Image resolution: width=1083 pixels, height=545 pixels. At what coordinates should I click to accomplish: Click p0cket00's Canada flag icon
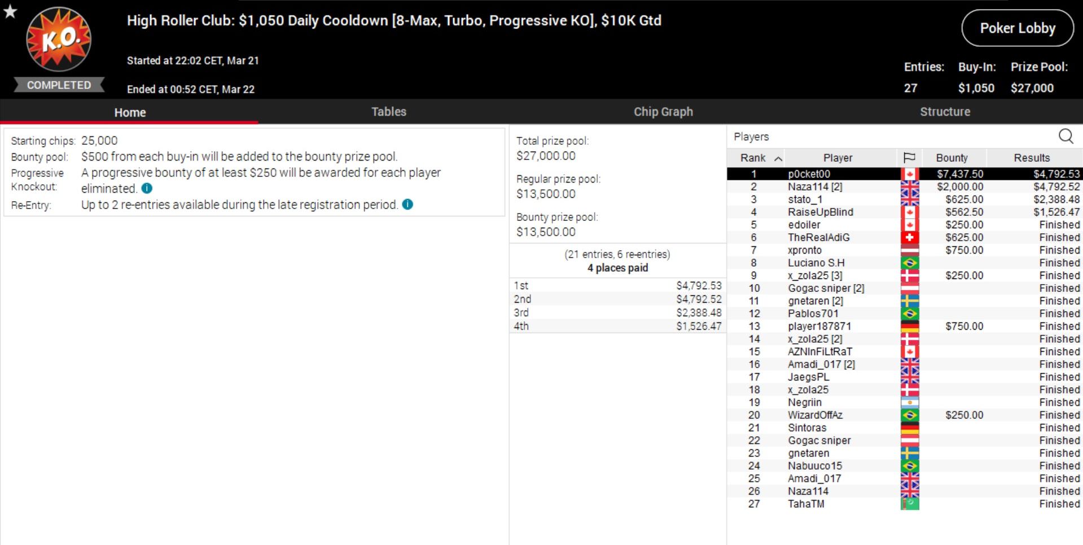click(909, 174)
